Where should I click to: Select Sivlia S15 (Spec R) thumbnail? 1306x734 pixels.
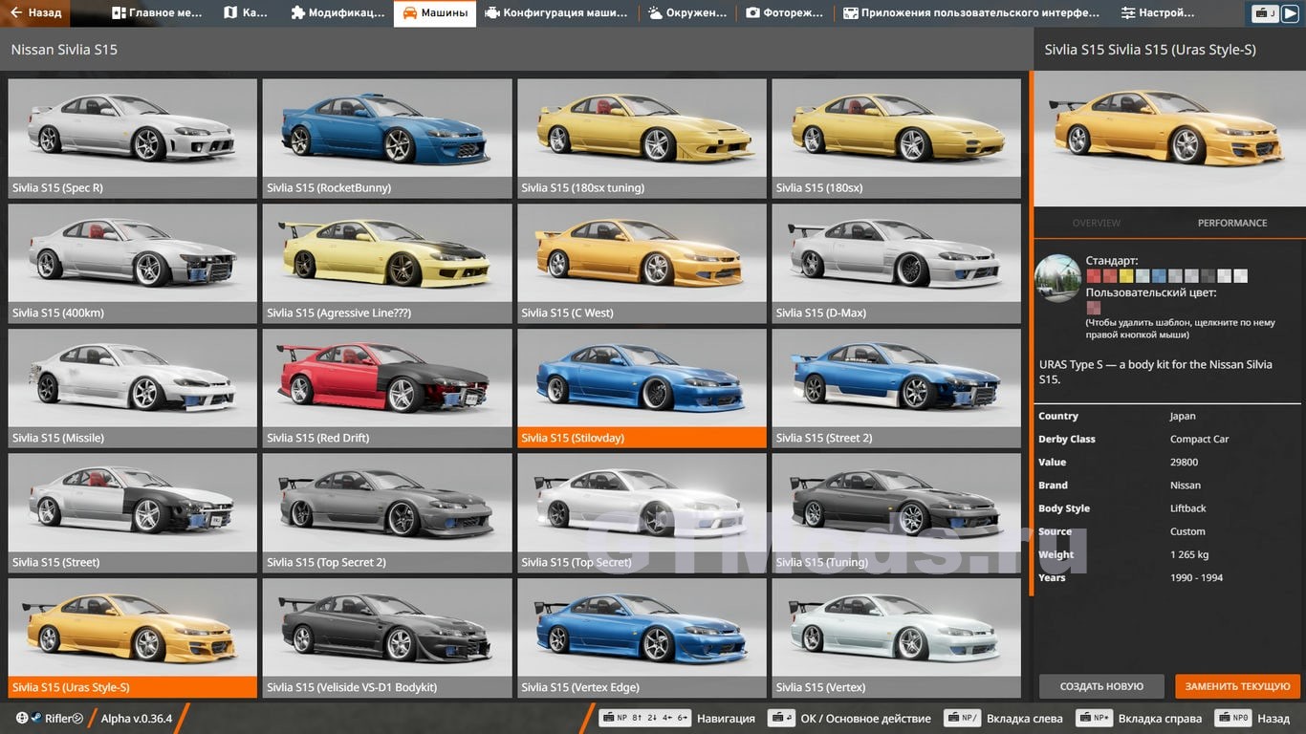(133, 139)
